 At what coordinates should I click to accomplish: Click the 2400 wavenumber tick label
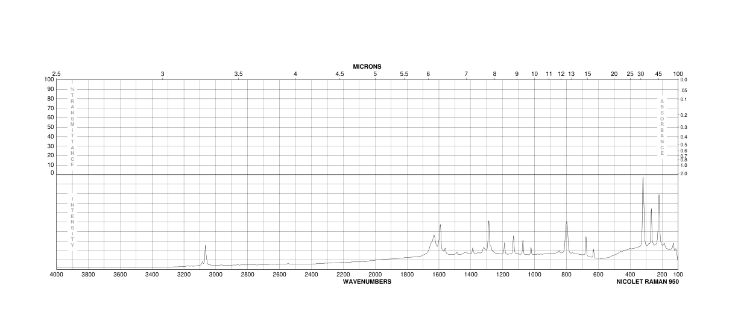coord(311,275)
